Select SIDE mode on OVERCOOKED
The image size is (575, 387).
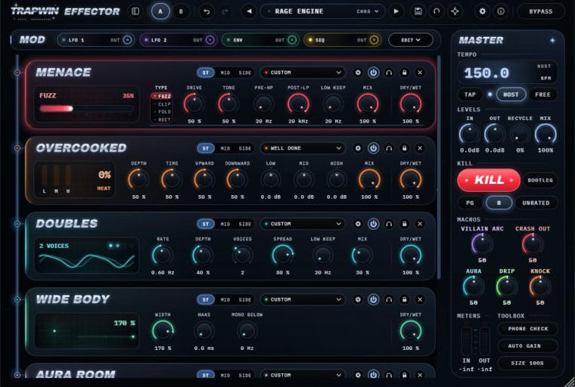click(245, 148)
